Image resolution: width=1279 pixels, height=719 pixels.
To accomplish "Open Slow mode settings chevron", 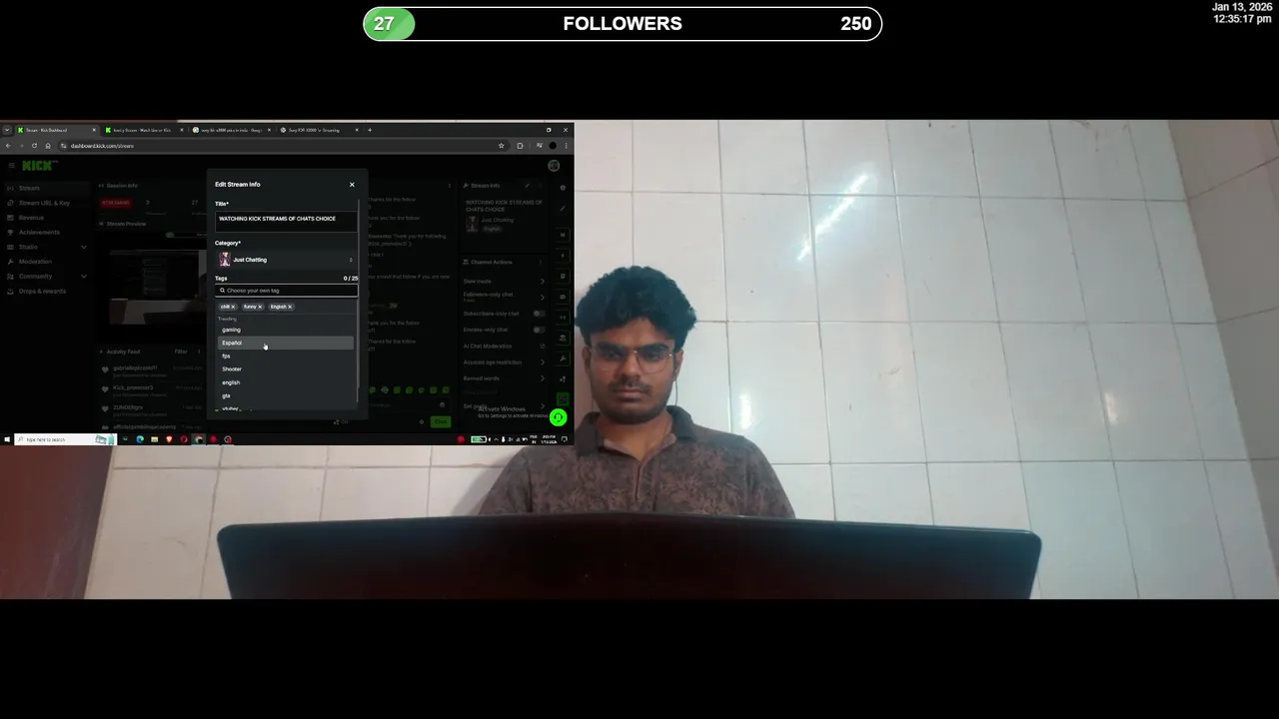I will [x=543, y=282].
